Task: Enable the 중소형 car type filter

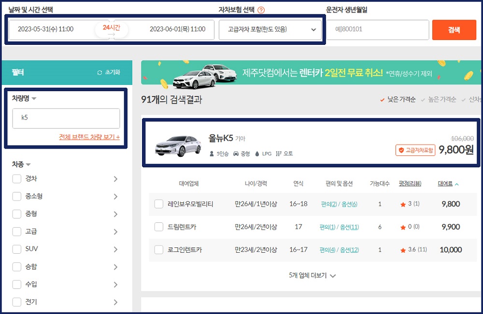Action: pyautogui.click(x=16, y=196)
